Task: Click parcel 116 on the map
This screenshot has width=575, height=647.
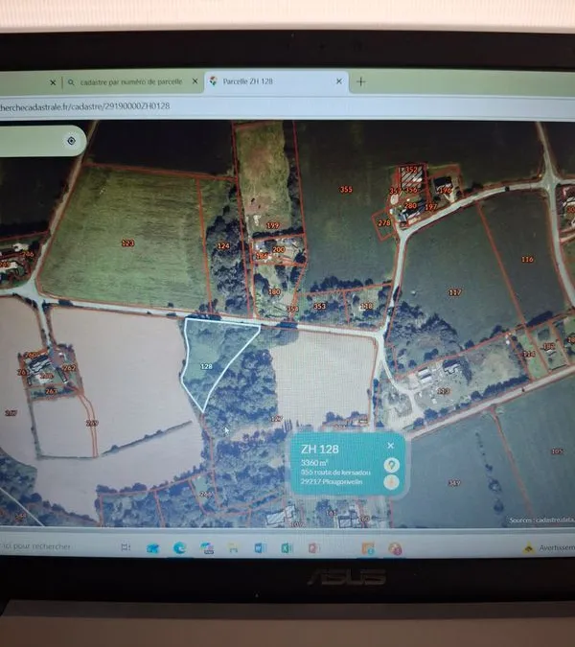Action: point(527,259)
